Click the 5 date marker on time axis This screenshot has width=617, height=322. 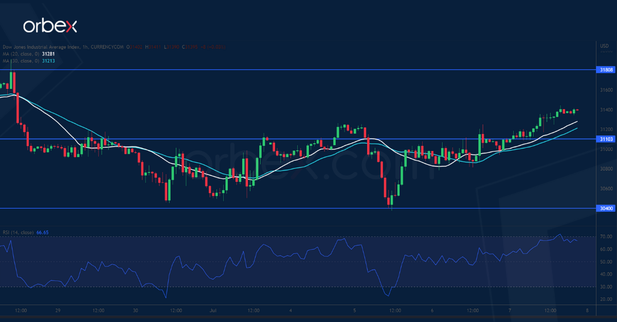(355, 311)
